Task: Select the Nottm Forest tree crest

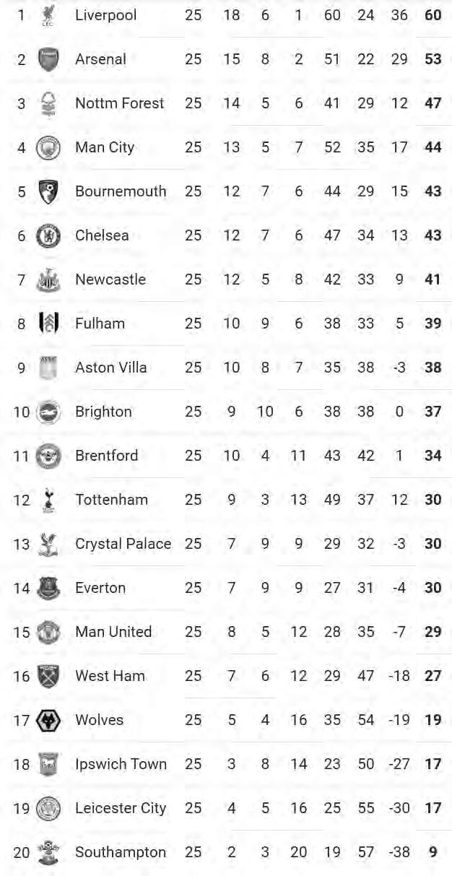Action: click(48, 103)
